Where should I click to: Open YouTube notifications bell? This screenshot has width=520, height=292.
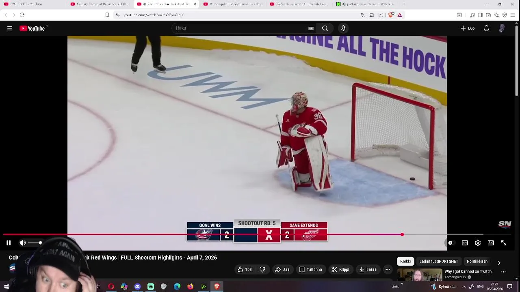pyautogui.click(x=486, y=28)
